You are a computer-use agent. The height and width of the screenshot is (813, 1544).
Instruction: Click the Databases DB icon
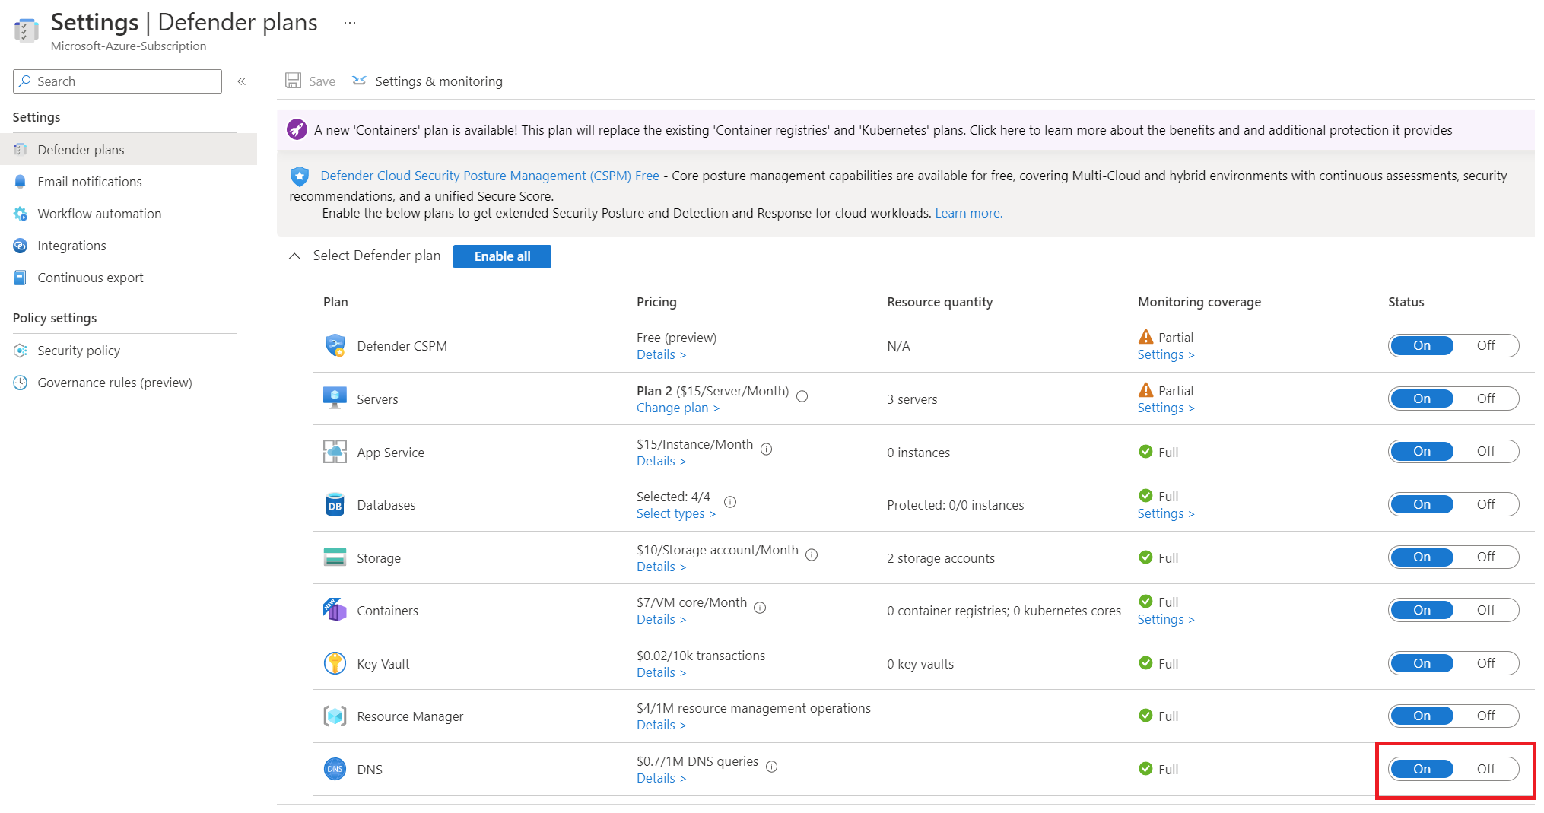coord(335,504)
